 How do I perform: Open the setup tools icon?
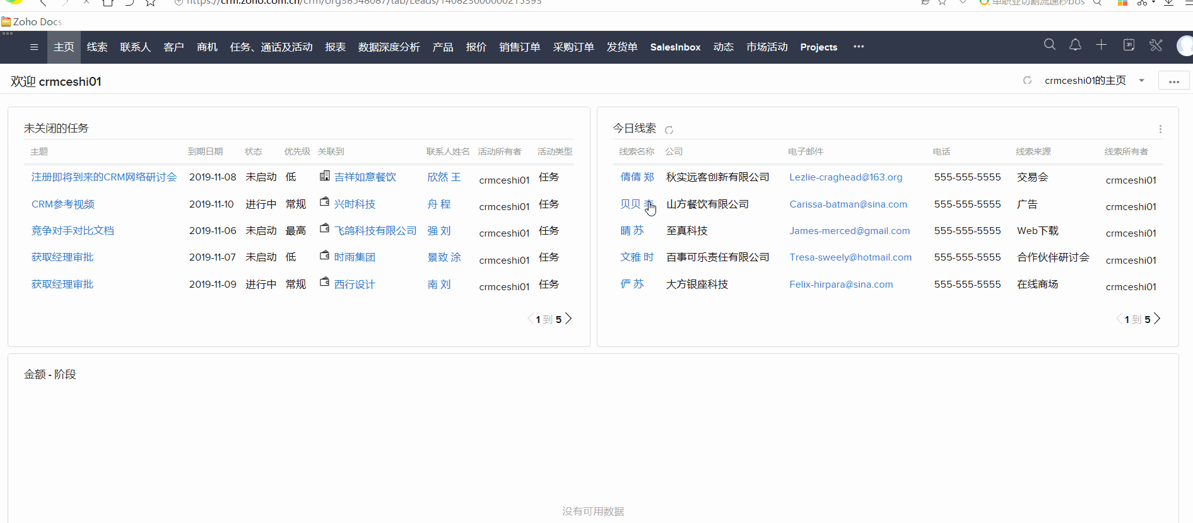(x=1155, y=45)
